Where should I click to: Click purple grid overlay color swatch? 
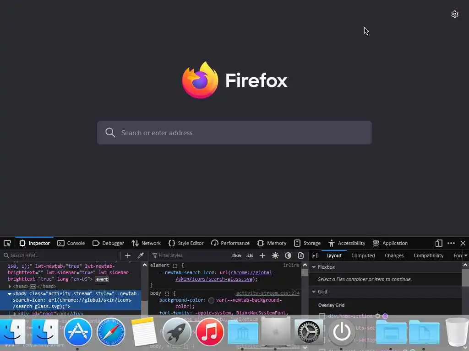pyautogui.click(x=385, y=316)
